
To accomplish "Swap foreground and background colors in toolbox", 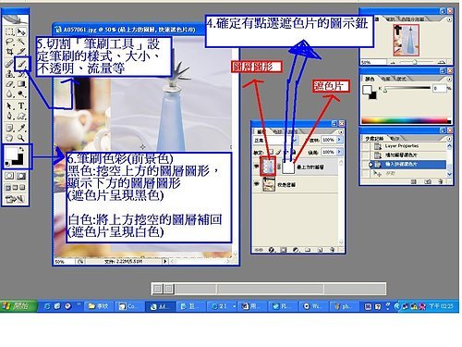I will tap(21, 149).
